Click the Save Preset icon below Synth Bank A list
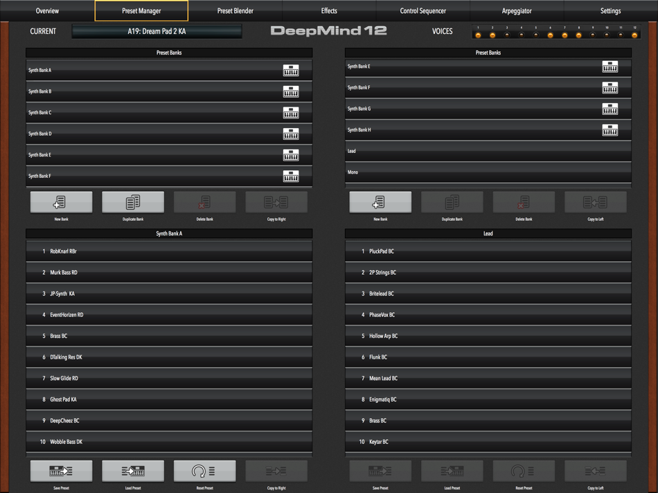The height and width of the screenshot is (493, 658). coord(61,470)
